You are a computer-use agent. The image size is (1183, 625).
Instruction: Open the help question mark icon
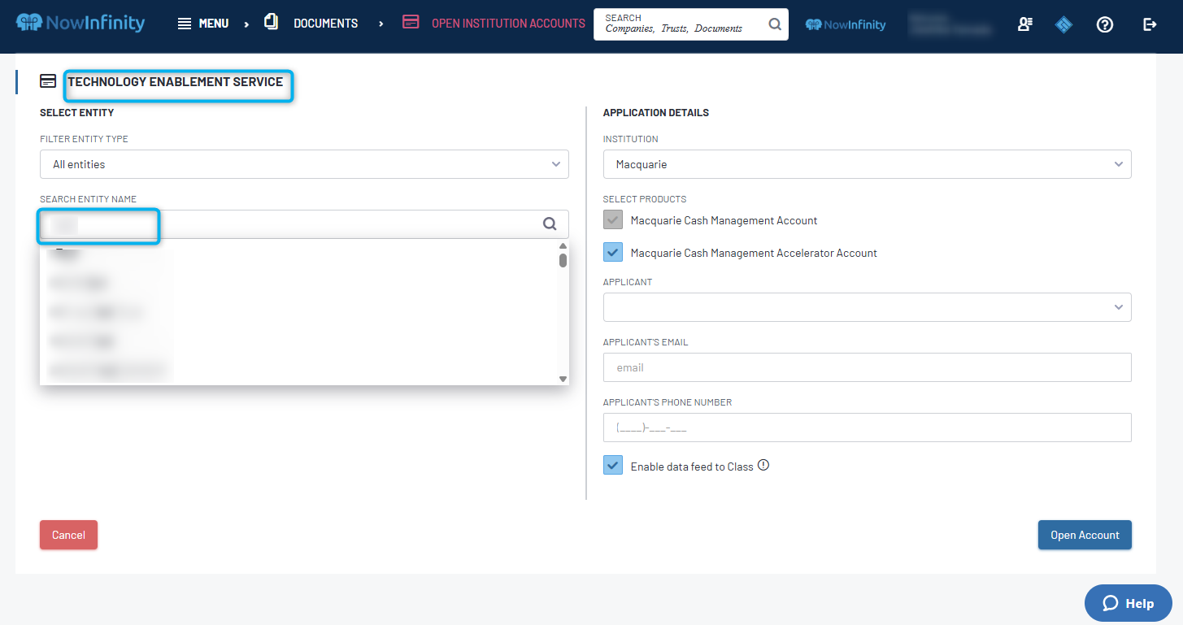pyautogui.click(x=1104, y=24)
